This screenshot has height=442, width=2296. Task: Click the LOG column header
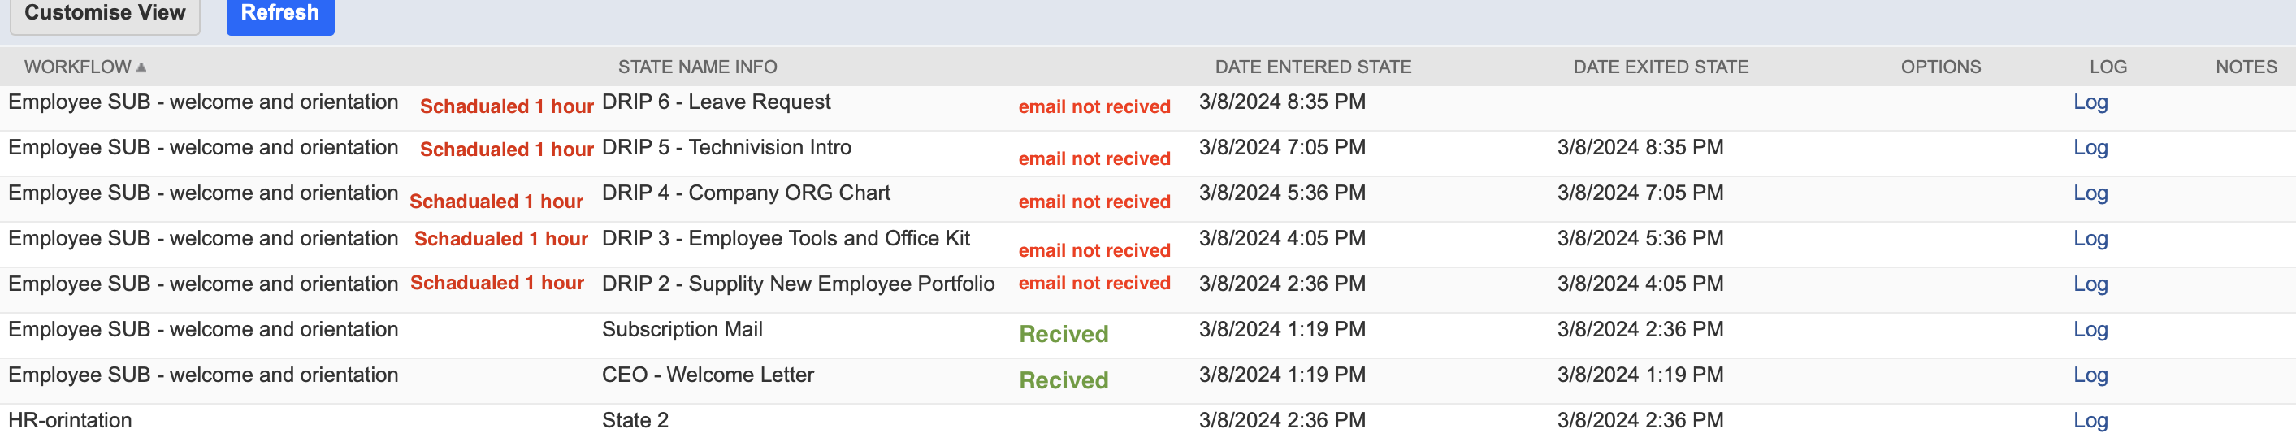[x=2108, y=67]
